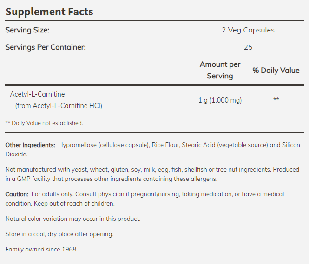Select the 1 g (1,000 mg) amount
309x264 pixels.
[220, 100]
